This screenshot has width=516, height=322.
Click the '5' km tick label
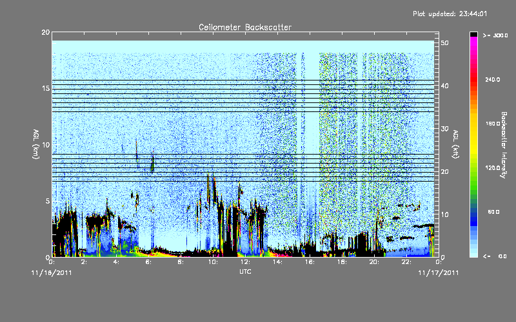coord(48,201)
